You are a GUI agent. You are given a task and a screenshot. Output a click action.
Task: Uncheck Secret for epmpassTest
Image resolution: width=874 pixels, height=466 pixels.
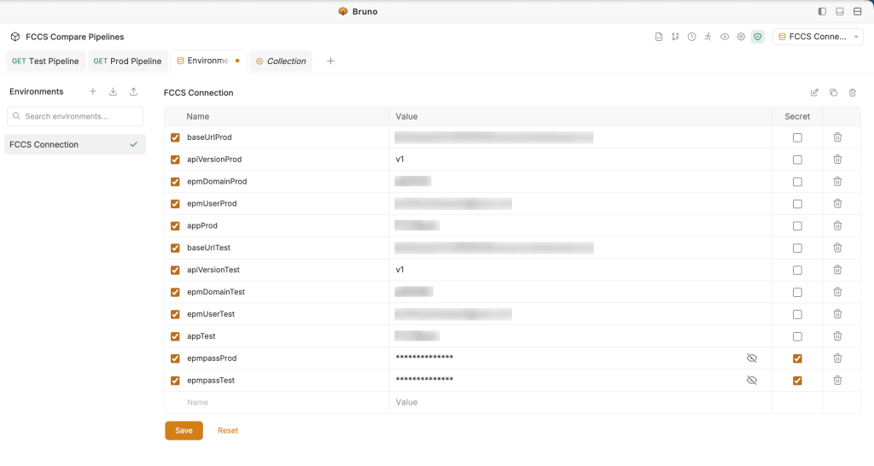[797, 381]
